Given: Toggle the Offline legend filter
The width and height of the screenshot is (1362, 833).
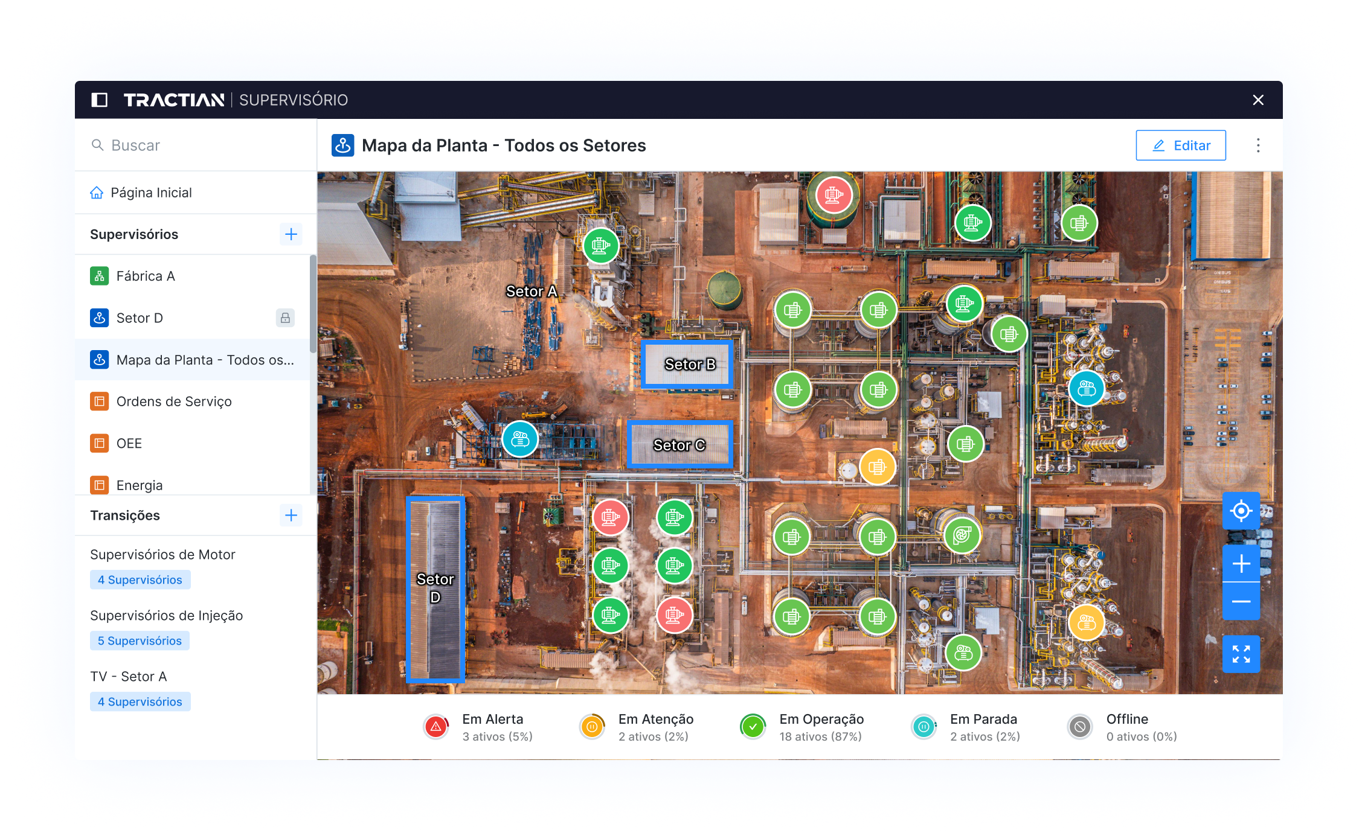Looking at the screenshot, I should tap(1079, 727).
